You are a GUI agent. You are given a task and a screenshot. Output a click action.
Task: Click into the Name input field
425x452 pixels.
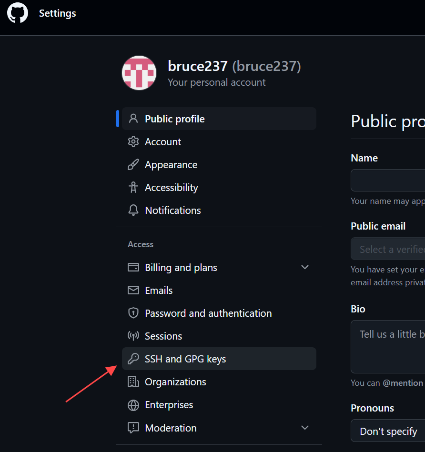[388, 180]
